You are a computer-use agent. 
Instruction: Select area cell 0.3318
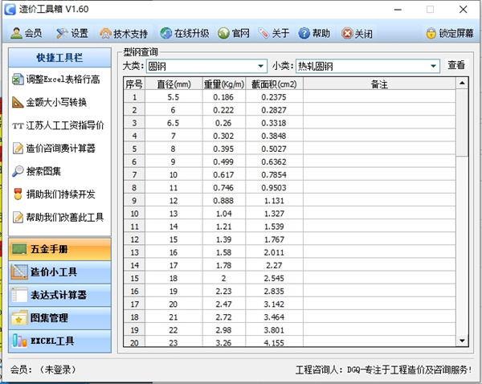pyautogui.click(x=274, y=123)
